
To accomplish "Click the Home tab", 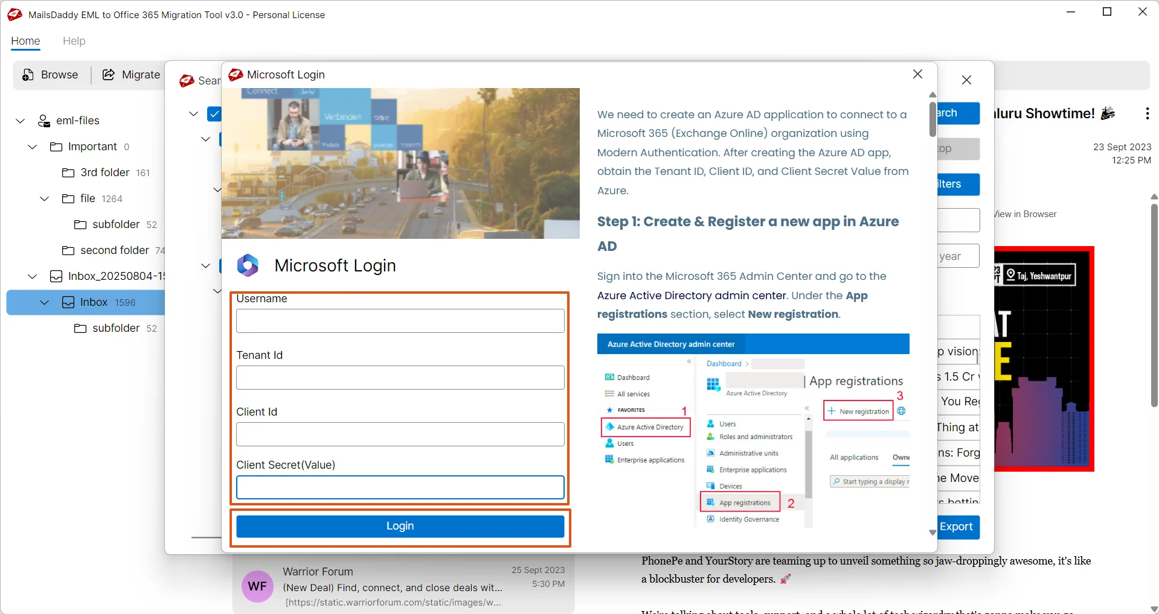I will coord(25,41).
